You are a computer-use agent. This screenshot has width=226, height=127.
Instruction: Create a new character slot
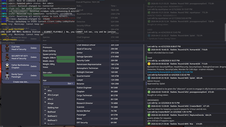(x=21, y=82)
